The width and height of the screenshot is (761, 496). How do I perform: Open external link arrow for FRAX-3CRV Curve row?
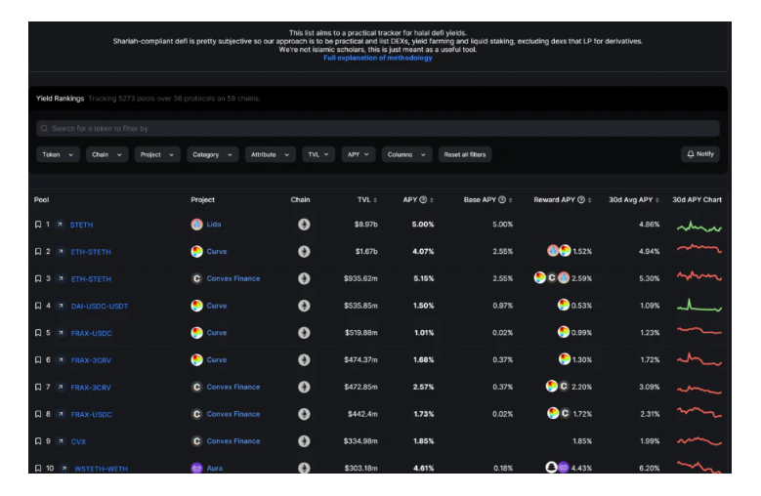[x=61, y=360]
